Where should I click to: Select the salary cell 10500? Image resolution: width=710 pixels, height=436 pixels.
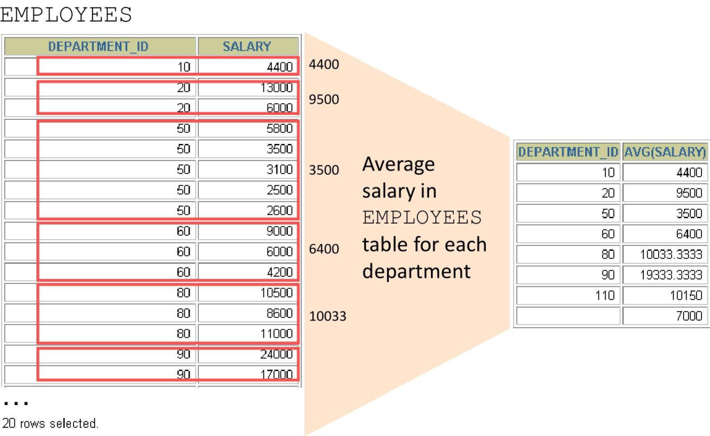point(248,293)
